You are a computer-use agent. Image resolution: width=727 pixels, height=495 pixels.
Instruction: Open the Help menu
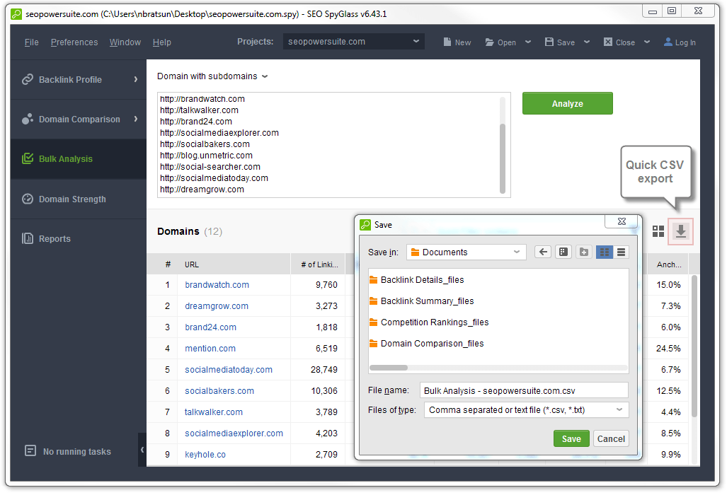[162, 42]
